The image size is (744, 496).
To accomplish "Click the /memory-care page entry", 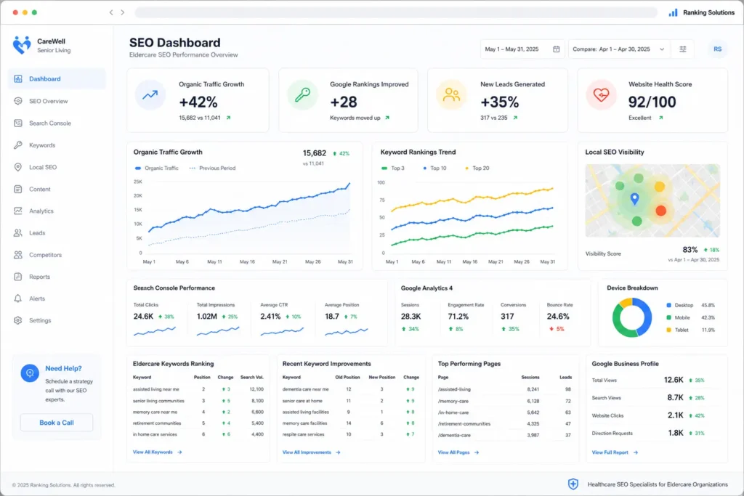I will [453, 401].
